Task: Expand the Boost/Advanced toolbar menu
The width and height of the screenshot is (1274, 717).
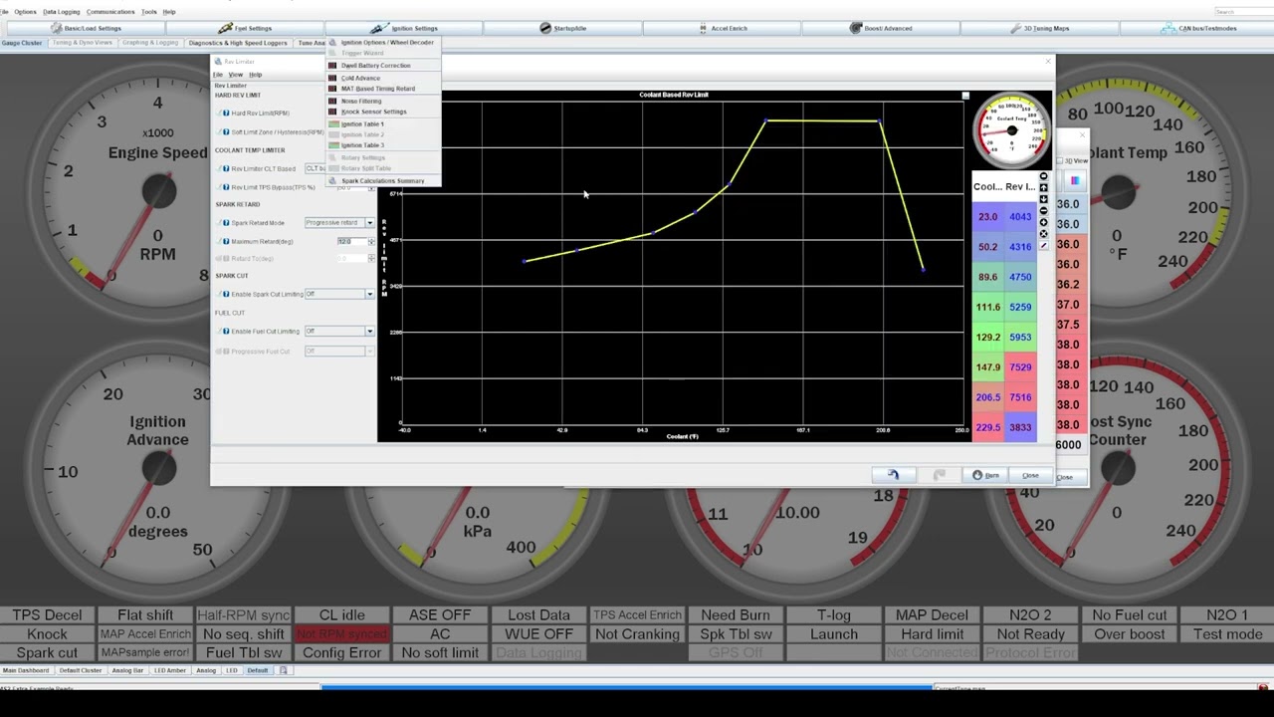Action: click(x=881, y=28)
